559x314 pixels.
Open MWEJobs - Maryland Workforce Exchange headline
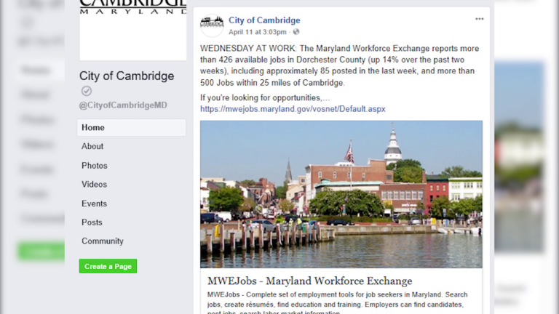click(310, 281)
